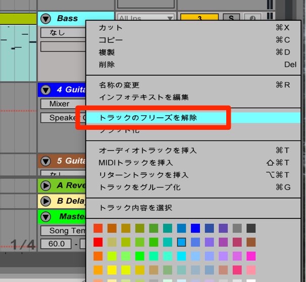Click the Bass track title
This screenshot has height=282, width=306.
67,19
